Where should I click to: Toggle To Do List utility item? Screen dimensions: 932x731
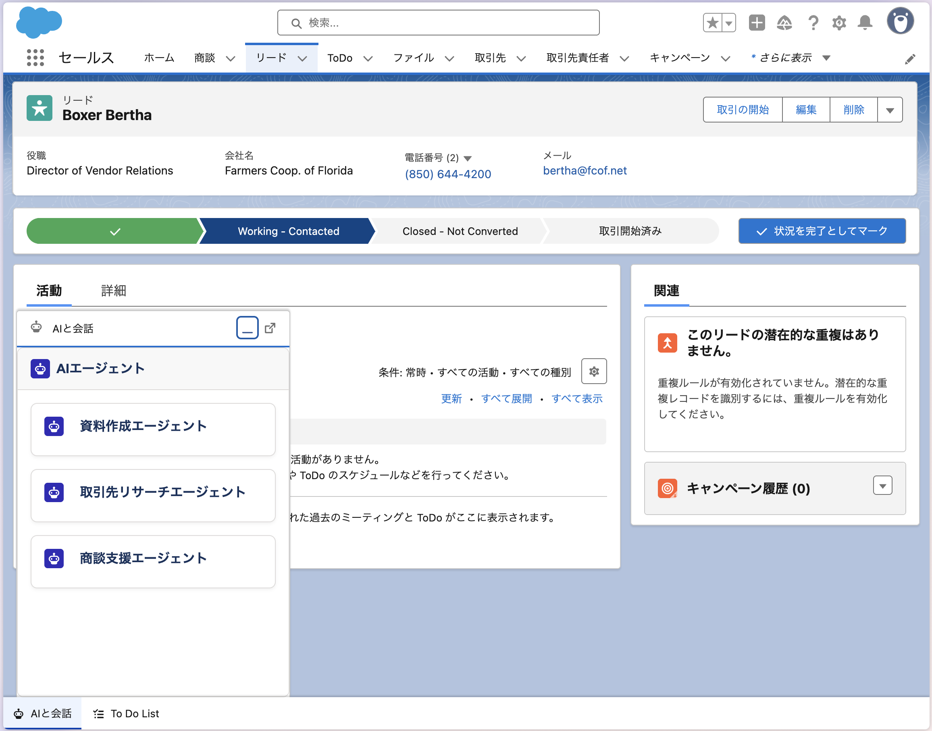[126, 713]
